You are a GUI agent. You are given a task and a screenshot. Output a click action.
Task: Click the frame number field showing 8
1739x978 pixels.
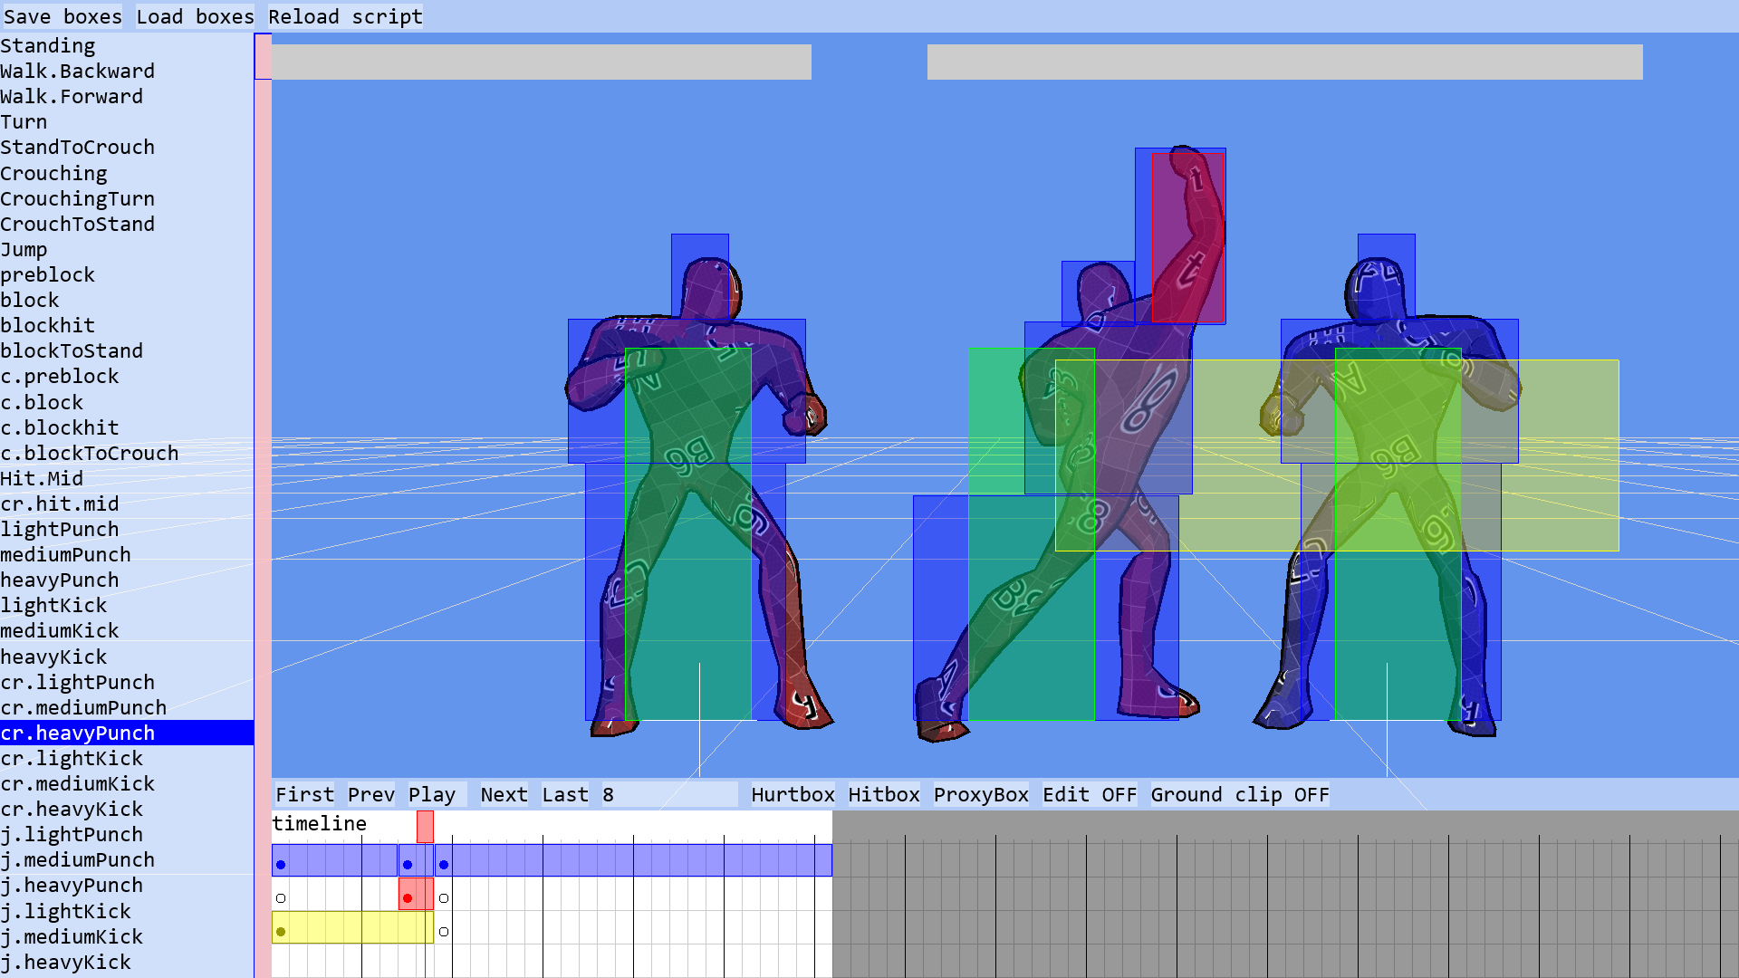[668, 794]
